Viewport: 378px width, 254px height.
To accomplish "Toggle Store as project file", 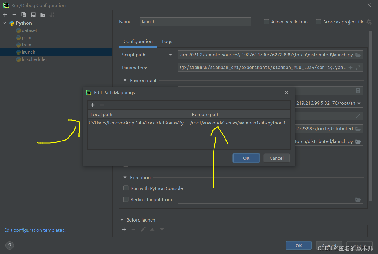I will click(x=318, y=22).
